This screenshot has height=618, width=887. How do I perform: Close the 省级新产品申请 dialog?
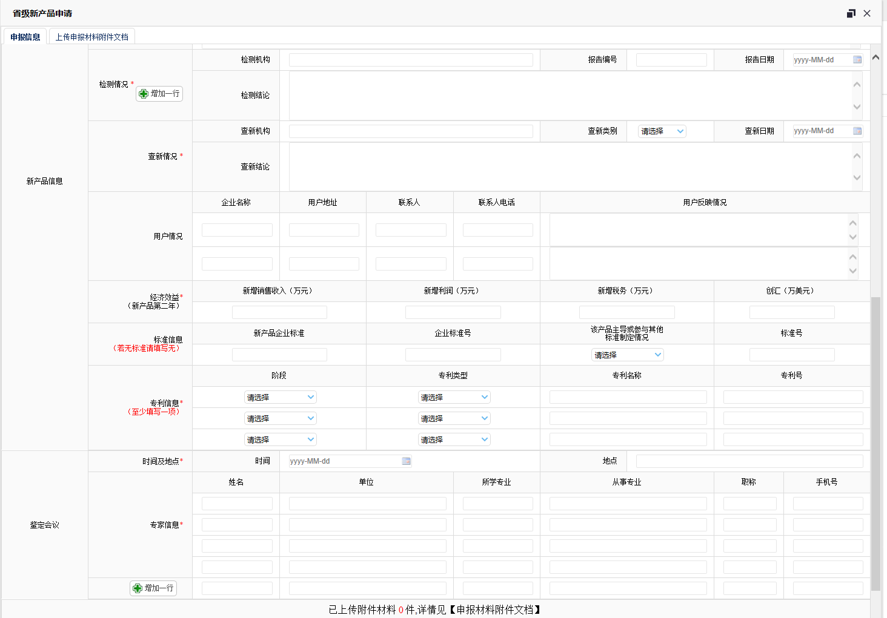[867, 13]
